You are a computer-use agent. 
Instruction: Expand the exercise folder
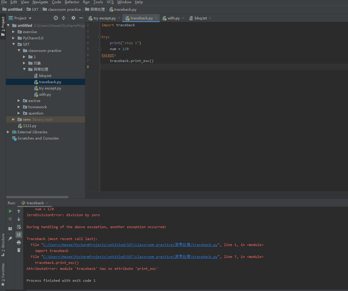pos(13,32)
